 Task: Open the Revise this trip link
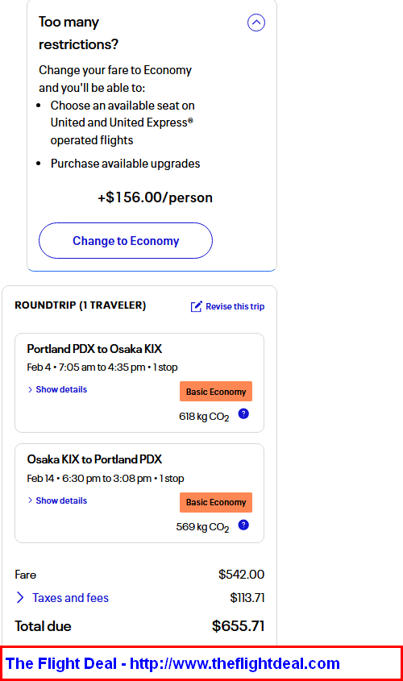point(235,306)
